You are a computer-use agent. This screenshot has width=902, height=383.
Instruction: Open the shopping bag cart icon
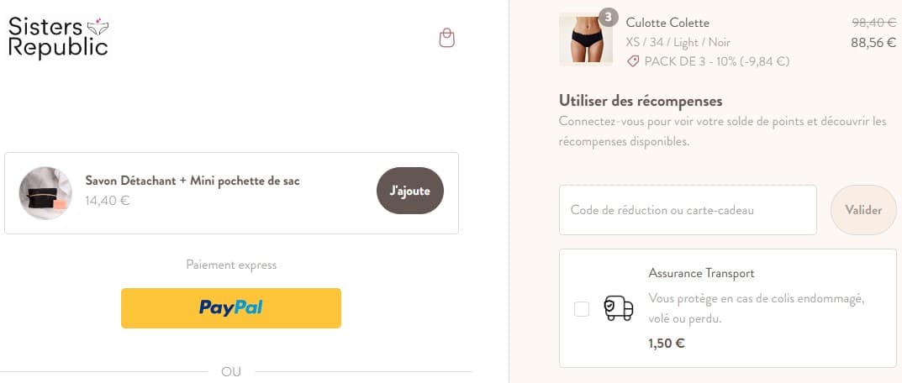447,38
